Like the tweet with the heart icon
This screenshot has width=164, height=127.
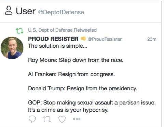(62, 119)
